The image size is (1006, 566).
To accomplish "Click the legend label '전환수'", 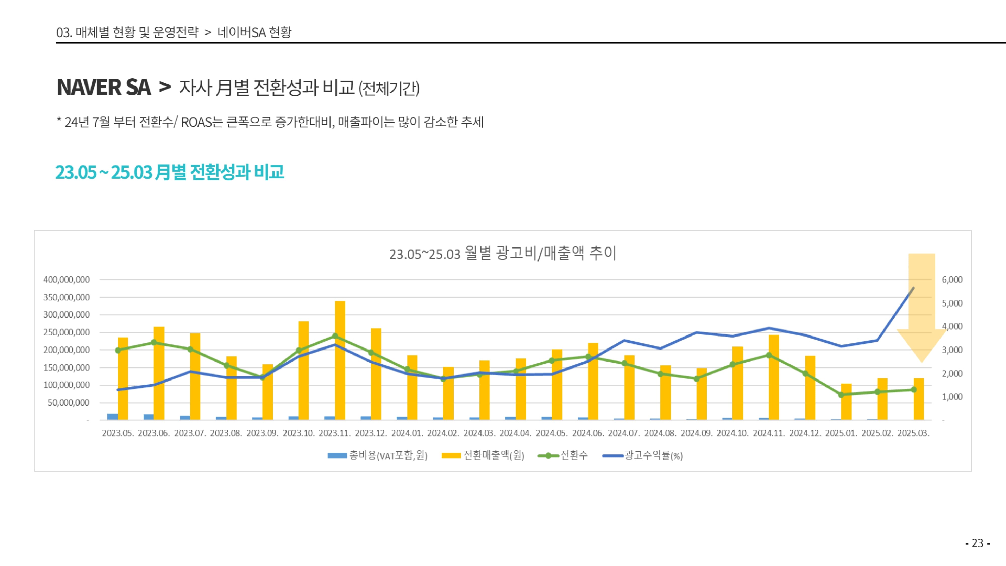I will coord(574,455).
